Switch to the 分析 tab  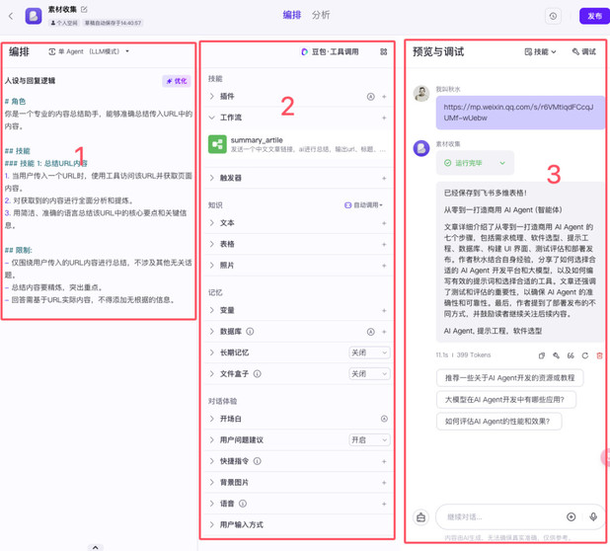[321, 15]
